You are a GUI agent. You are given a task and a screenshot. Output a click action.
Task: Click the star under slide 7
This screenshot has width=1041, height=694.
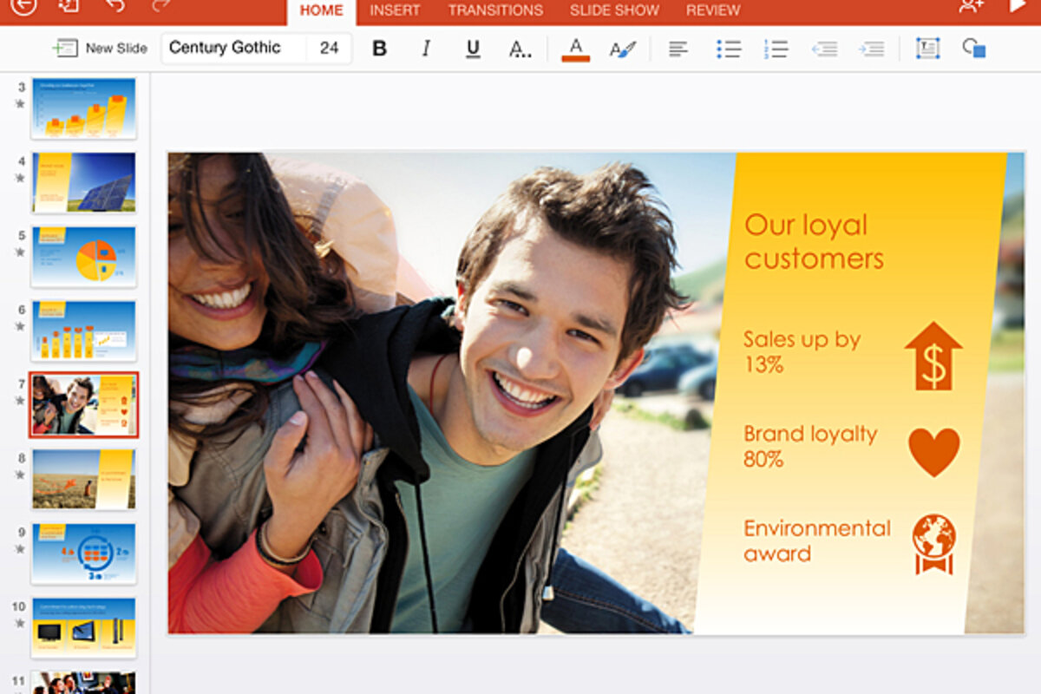pyautogui.click(x=20, y=401)
